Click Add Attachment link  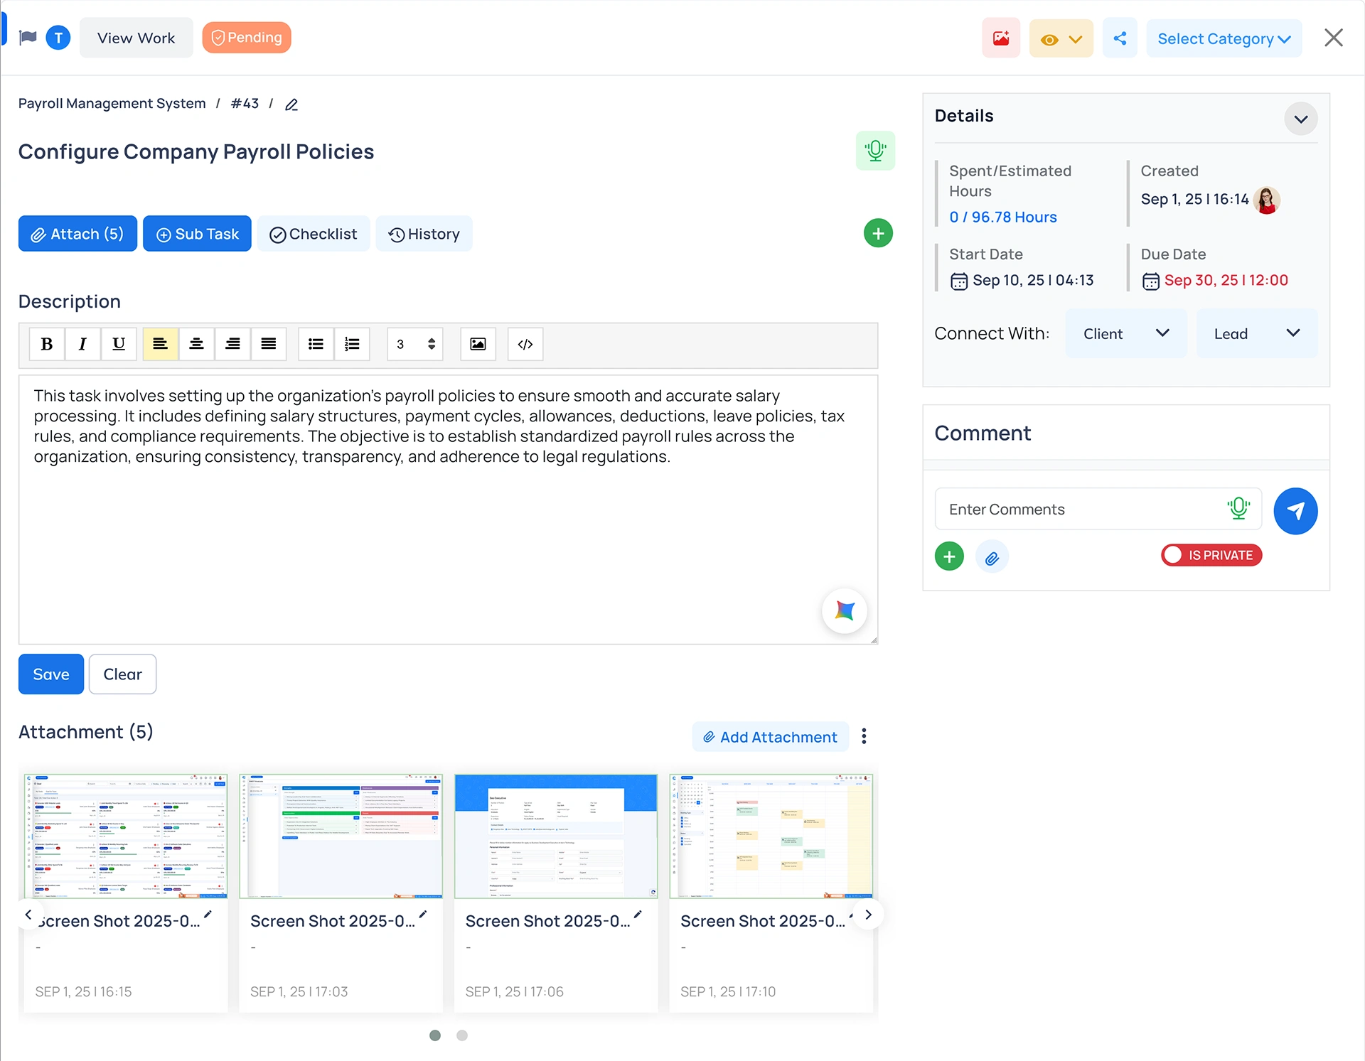pos(770,737)
